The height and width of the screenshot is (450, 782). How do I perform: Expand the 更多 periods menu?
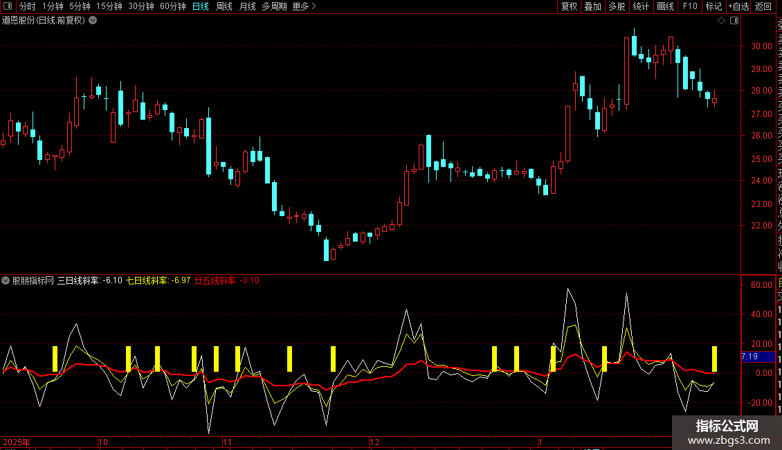click(x=304, y=6)
